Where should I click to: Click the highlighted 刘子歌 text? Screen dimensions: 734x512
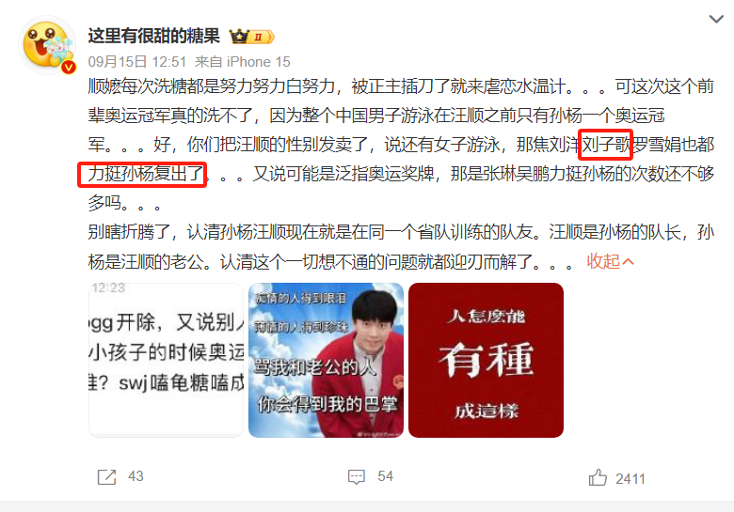click(606, 145)
